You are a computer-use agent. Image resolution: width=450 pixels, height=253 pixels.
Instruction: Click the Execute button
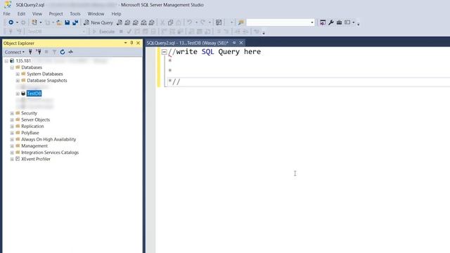[104, 32]
